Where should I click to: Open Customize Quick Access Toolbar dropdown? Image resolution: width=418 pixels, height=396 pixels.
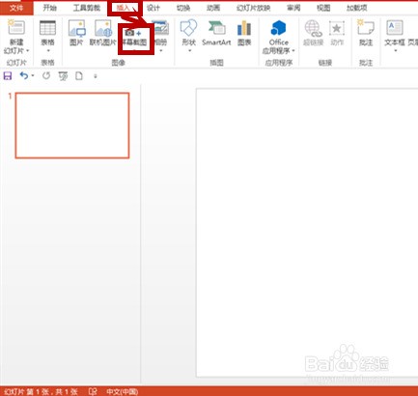(96, 76)
